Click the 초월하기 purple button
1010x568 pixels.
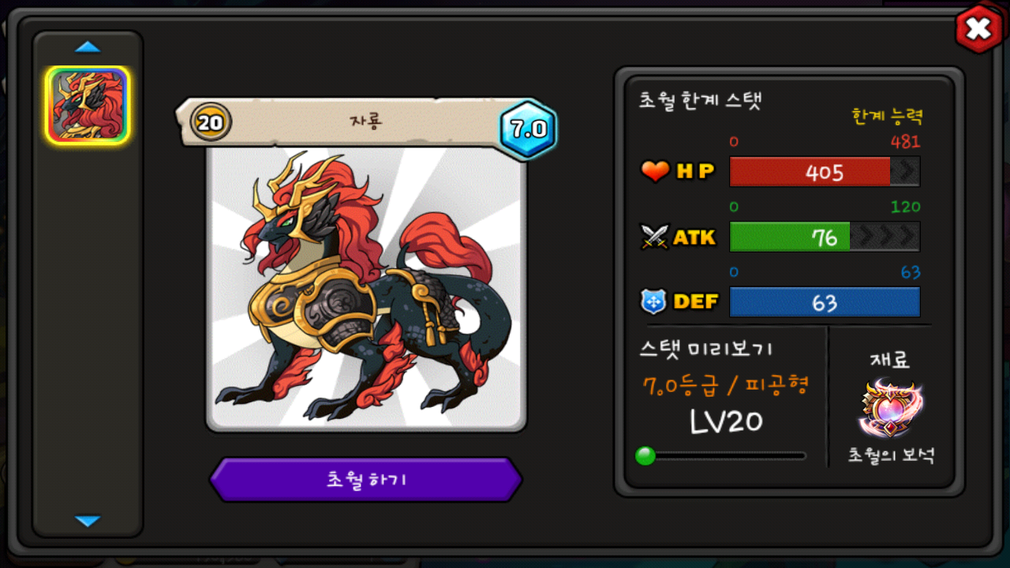click(366, 480)
